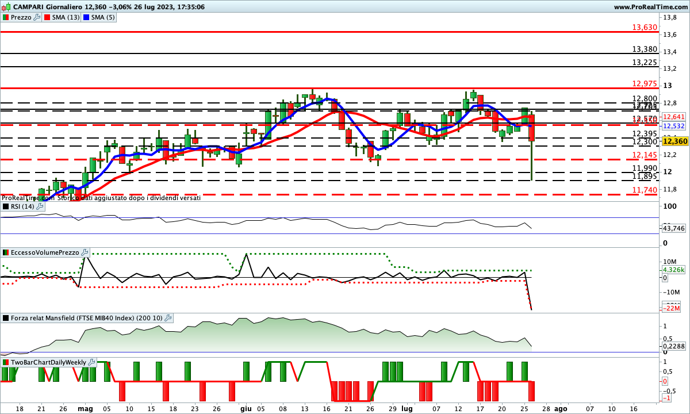The height and width of the screenshot is (414, 690).
Task: Click the EccessoVolumePrezzo panel label
Action: click(x=45, y=252)
